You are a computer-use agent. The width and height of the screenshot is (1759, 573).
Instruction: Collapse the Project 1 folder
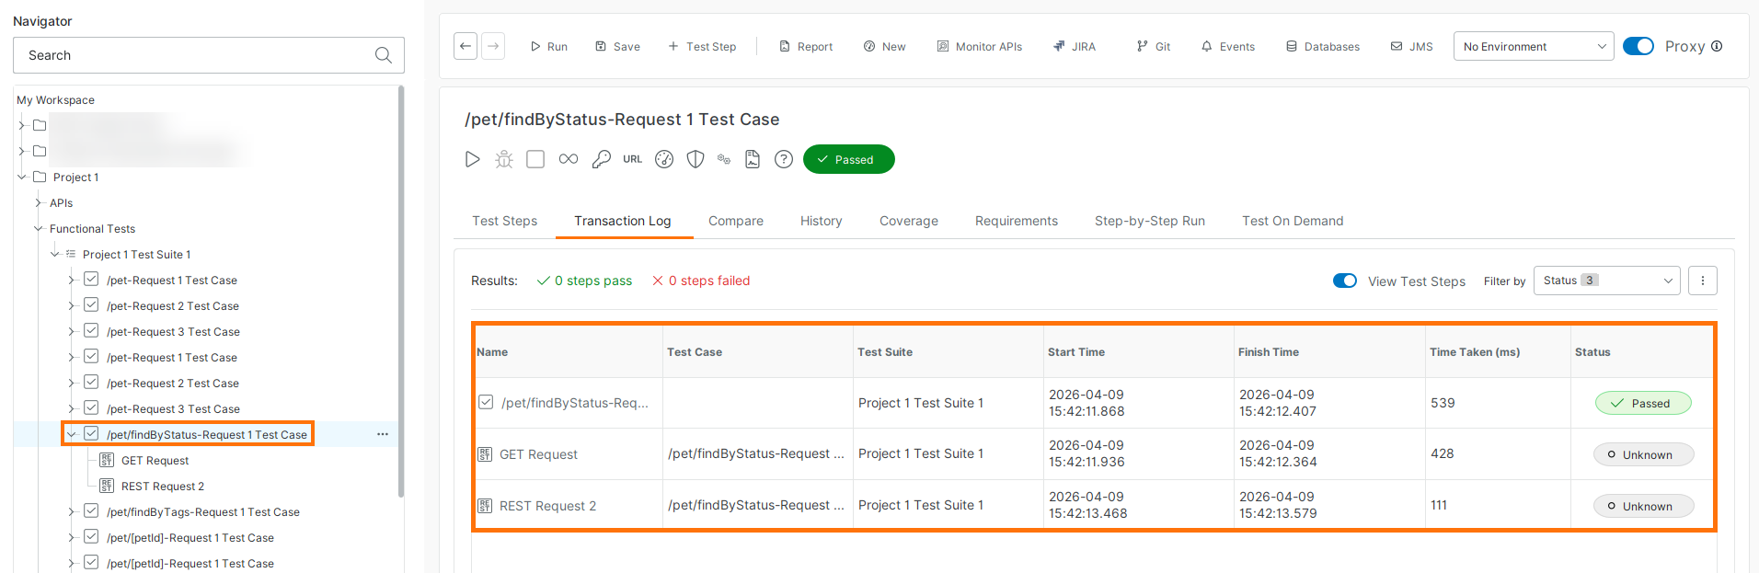coord(22,177)
